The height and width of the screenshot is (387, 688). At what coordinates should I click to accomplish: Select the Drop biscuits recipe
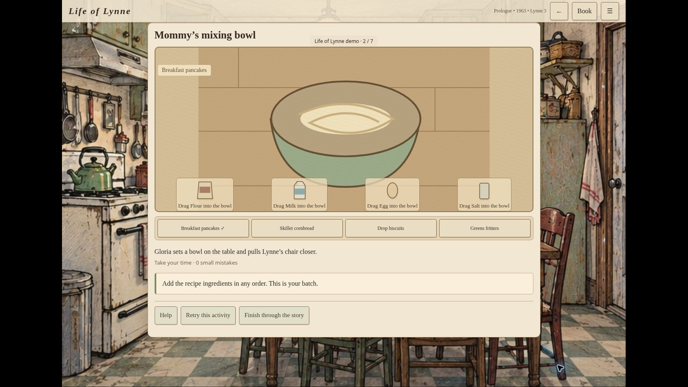pyautogui.click(x=391, y=228)
